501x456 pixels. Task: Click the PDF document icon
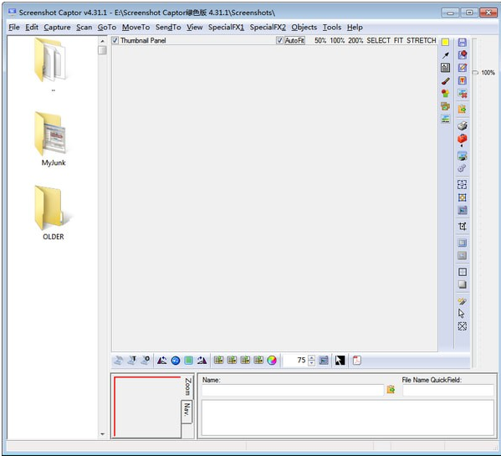357,361
